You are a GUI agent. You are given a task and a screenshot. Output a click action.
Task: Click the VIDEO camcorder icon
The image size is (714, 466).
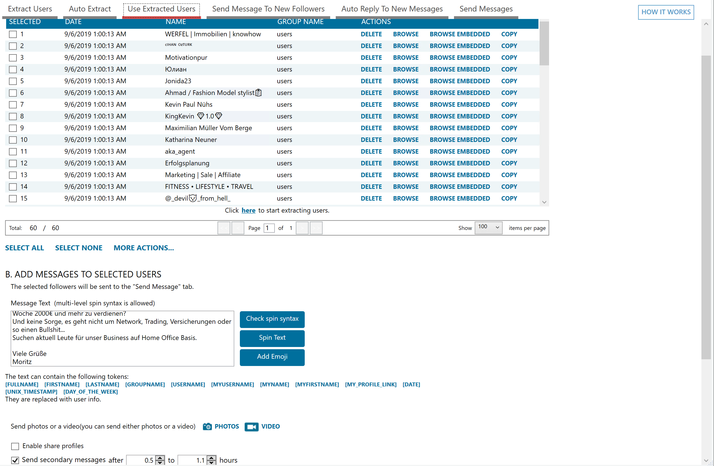[x=251, y=426]
